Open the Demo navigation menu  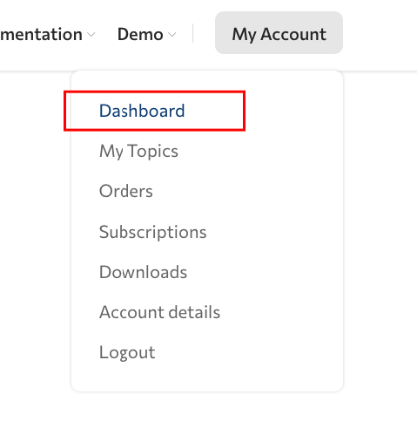(146, 34)
